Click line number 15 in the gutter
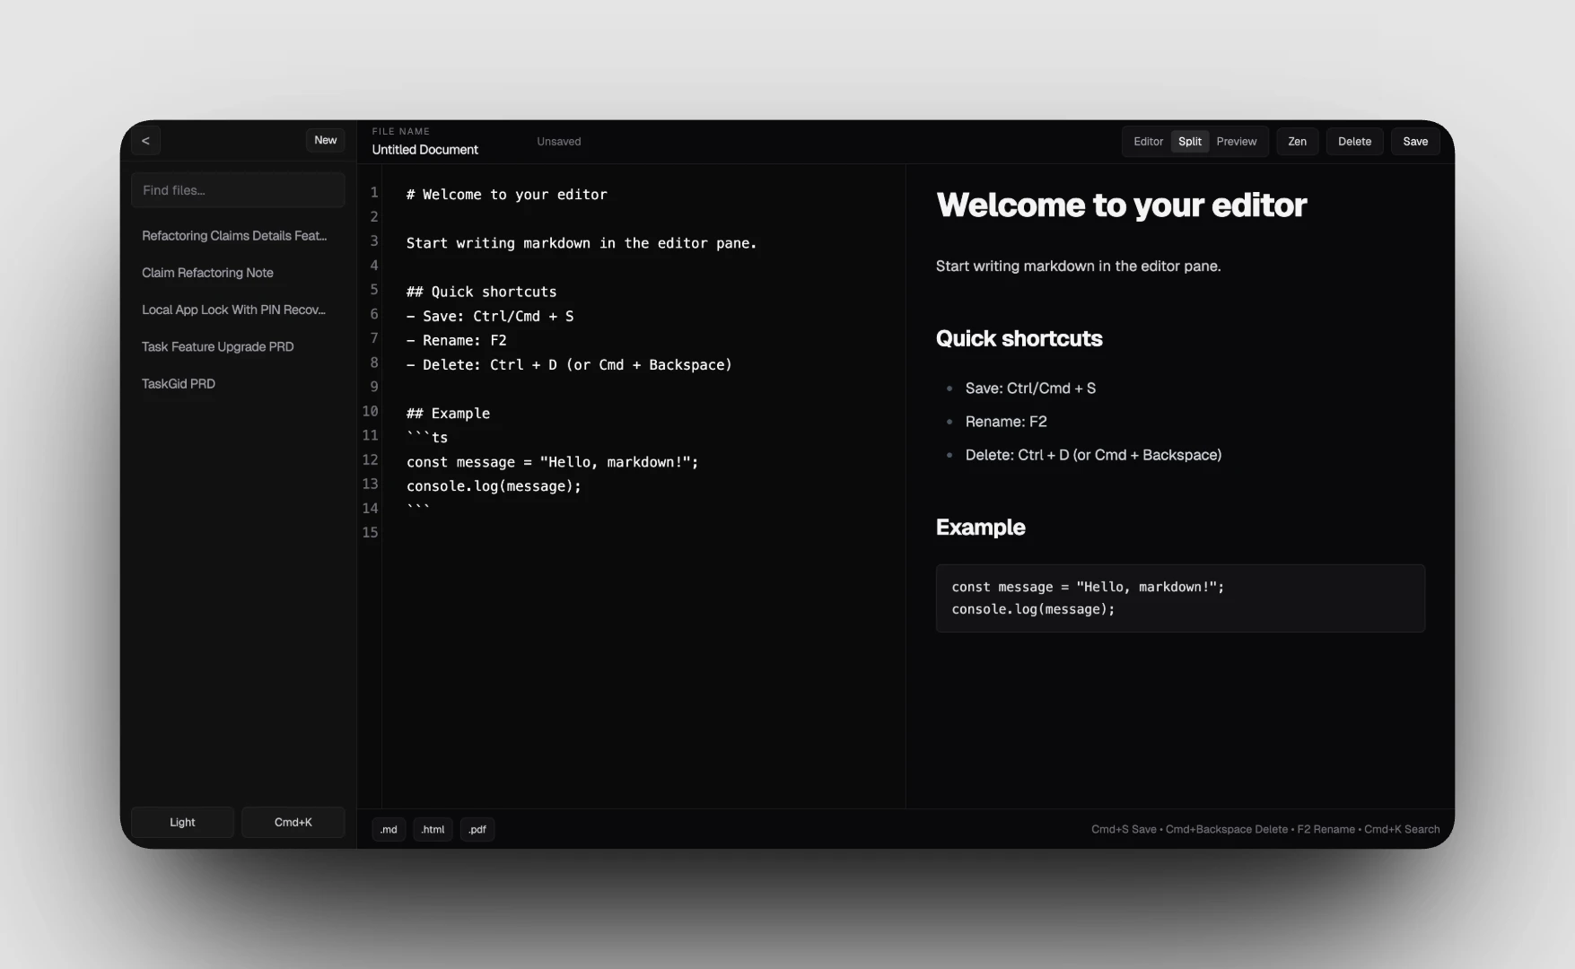Screen dimensions: 1575x969 370,532
